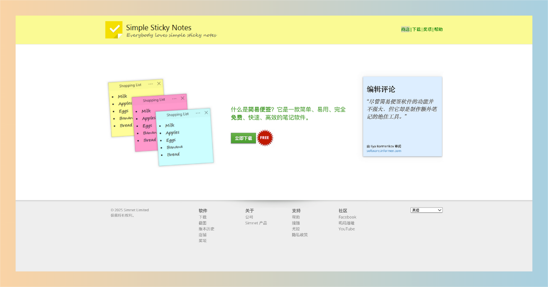Open the ⋯ menu on the yellow Shopping List note
Viewport: 548px width, 287px height.
[150, 84]
